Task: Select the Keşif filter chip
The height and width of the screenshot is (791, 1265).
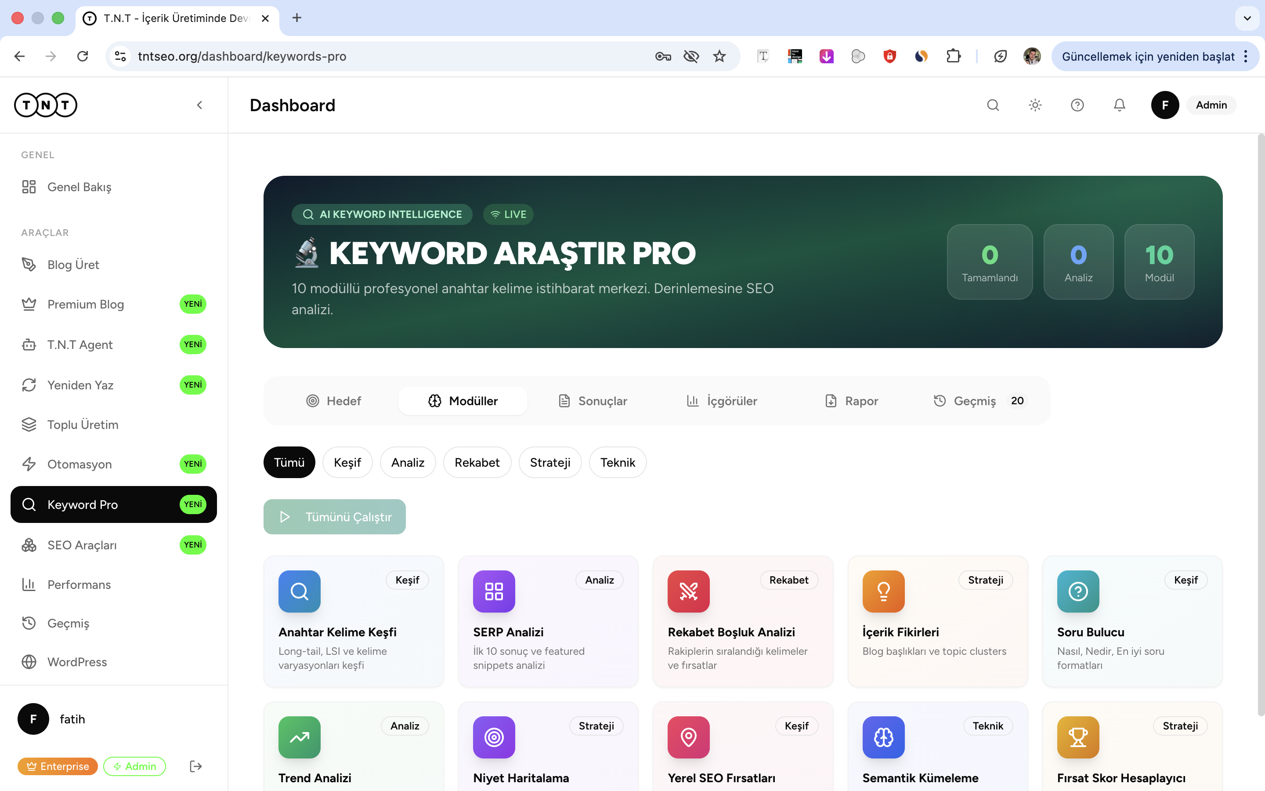Action: click(347, 462)
